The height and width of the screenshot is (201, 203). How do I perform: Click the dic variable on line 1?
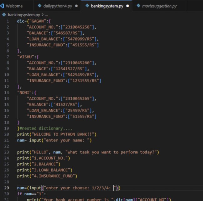coord(21,21)
